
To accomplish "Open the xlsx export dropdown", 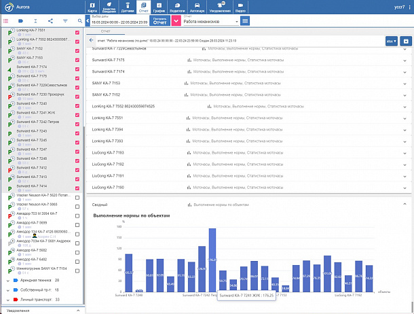I will pyautogui.click(x=392, y=41).
